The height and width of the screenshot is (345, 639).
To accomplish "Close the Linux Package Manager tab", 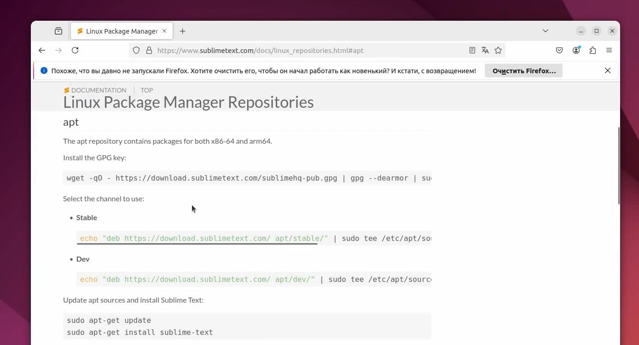I will point(164,31).
